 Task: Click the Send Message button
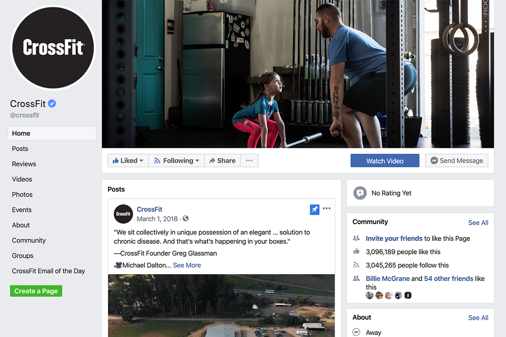[x=457, y=160]
